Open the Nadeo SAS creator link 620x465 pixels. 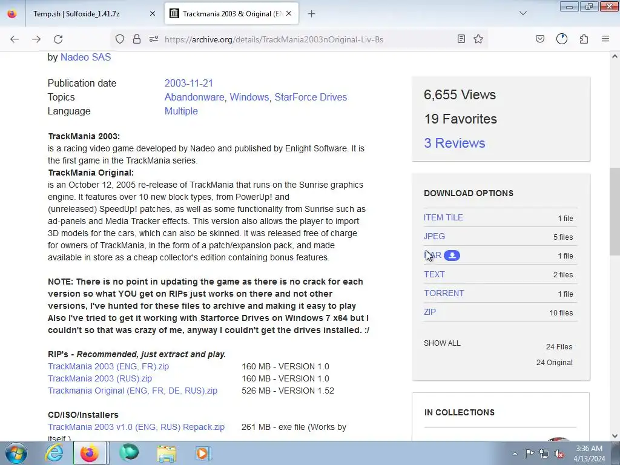tap(85, 58)
